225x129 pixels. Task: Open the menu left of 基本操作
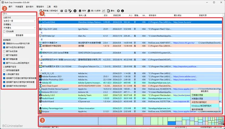19,7
